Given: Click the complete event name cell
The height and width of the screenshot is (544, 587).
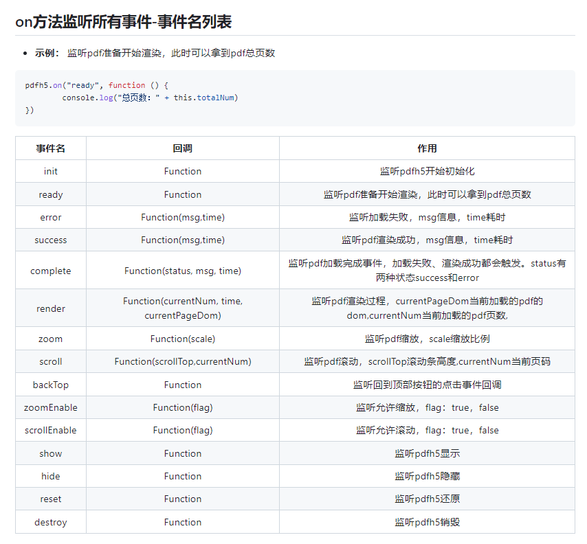Looking at the screenshot, I should [51, 271].
